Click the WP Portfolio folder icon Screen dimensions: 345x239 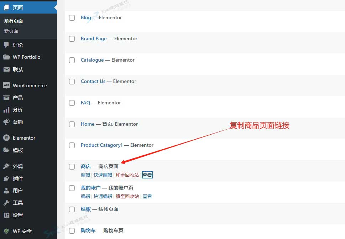6,57
